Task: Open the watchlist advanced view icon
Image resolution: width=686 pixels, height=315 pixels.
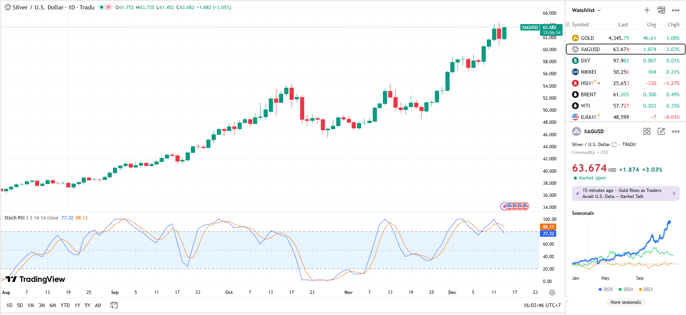Action: (x=661, y=10)
